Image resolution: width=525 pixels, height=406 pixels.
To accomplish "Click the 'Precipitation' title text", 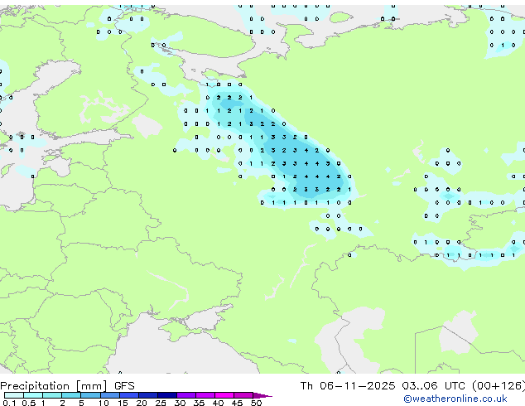I will tap(35, 386).
